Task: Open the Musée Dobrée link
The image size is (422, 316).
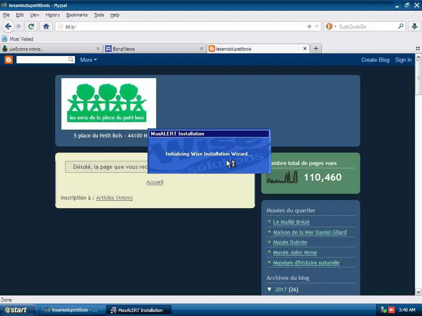Action: [290, 242]
